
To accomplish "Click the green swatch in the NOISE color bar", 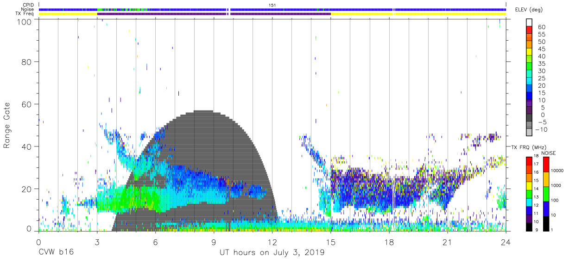I will (x=546, y=194).
